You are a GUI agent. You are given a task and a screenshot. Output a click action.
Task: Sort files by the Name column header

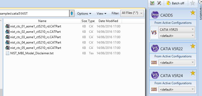pyautogui.click(x=42, y=21)
